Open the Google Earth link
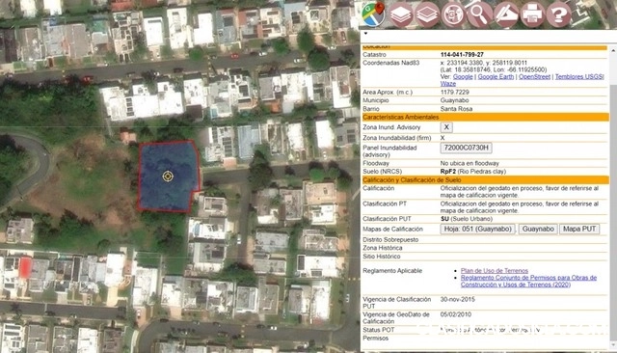This screenshot has height=353, width=617. tap(496, 77)
